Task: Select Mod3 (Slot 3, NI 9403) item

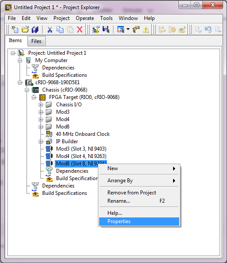Action: tap(81, 149)
